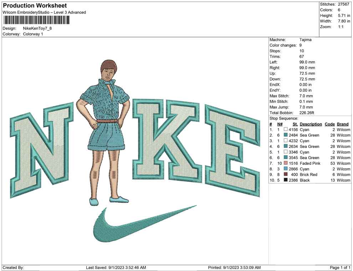Click the "Faded Pink" description text
The height and width of the screenshot is (271, 353).
310,163
